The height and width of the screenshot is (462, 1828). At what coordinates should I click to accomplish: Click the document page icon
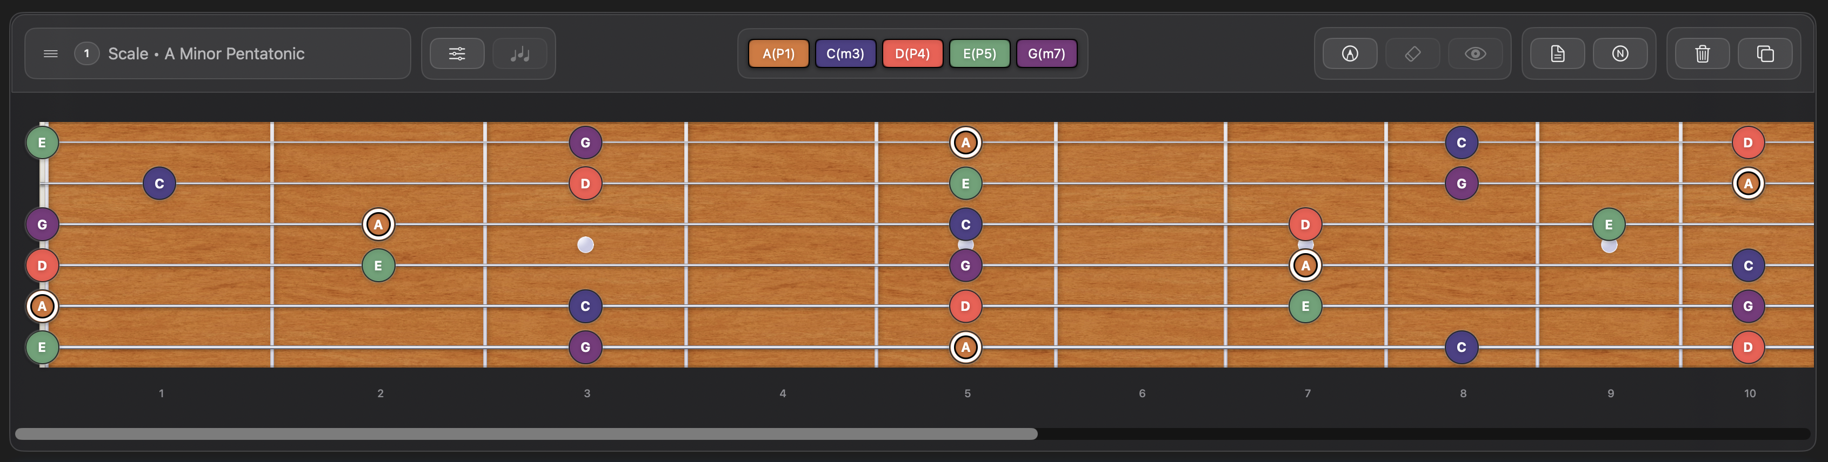point(1558,54)
